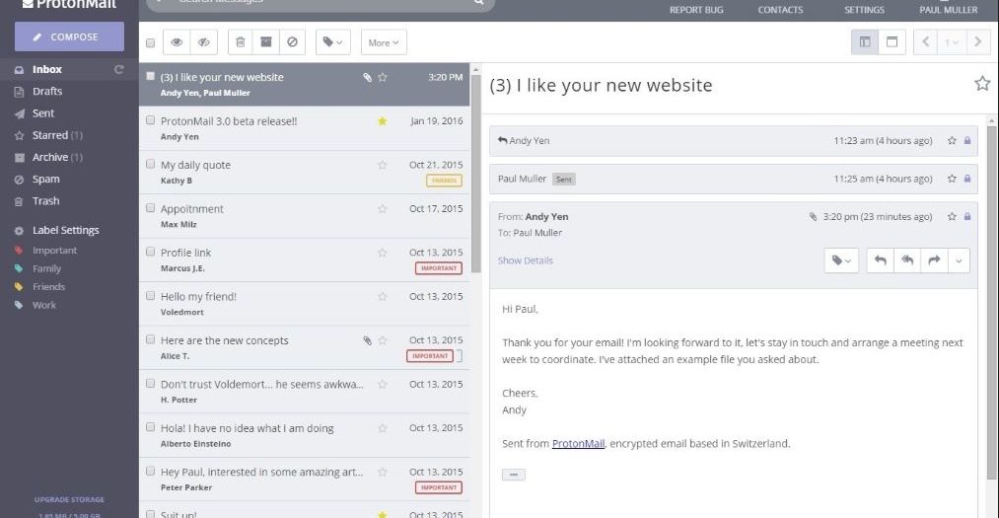
Task: Forward the open message
Action: coord(934,260)
